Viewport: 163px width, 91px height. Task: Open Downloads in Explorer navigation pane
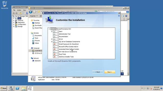37,25
